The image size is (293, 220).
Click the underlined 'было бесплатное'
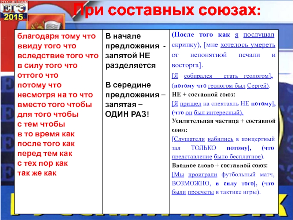pos(237,157)
